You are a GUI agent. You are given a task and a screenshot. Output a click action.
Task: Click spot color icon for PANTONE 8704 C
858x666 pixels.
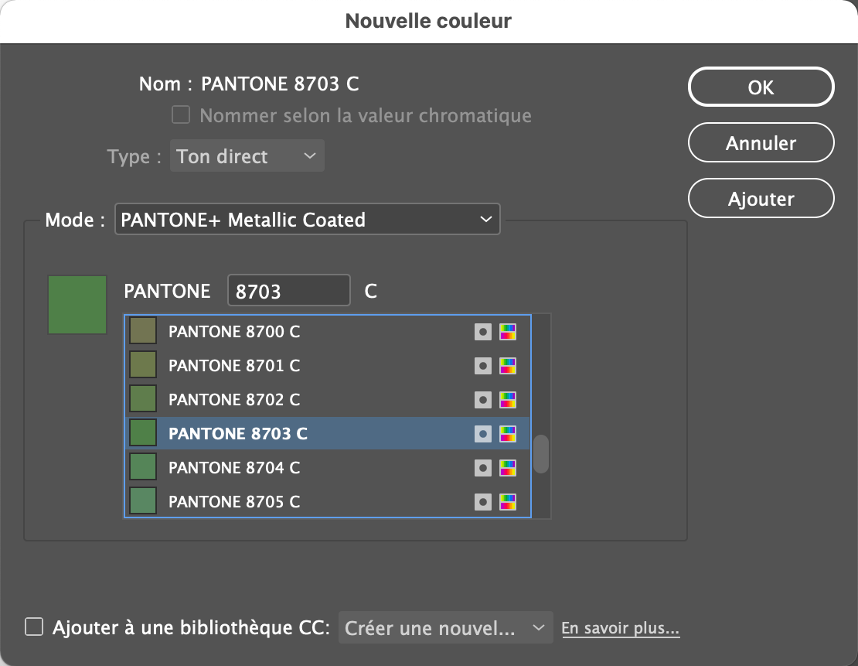[483, 468]
